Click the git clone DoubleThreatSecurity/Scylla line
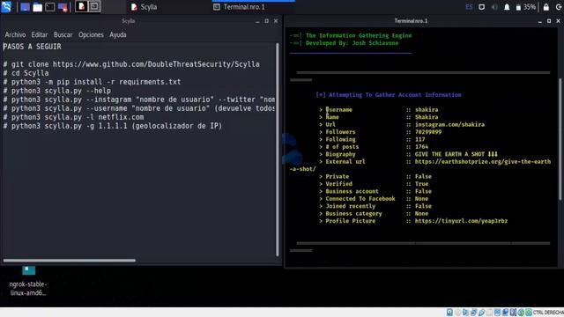The image size is (564, 317). 131,64
